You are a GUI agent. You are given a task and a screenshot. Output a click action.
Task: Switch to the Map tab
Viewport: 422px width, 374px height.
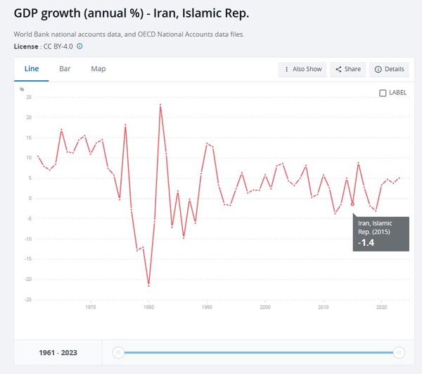(x=98, y=69)
